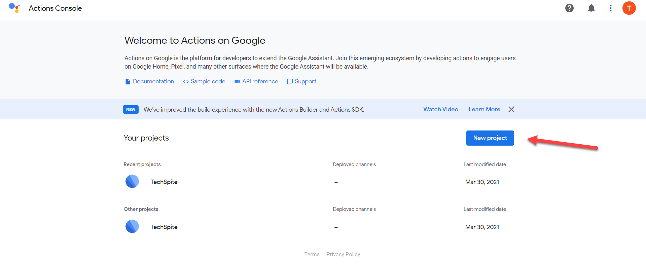
Task: Dismiss the new Actions Builder banner
Action: [511, 109]
